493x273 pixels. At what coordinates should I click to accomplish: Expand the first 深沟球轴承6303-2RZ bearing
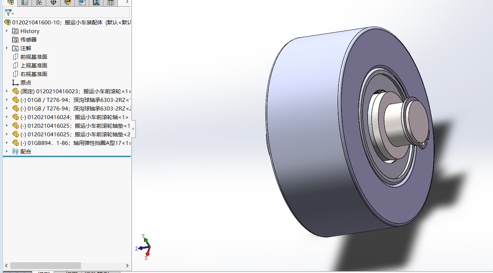click(6, 100)
